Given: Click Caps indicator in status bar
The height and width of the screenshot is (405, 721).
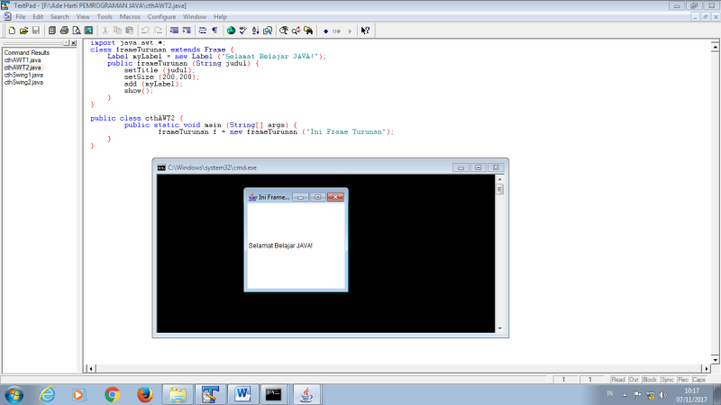Looking at the screenshot, I should [x=699, y=380].
